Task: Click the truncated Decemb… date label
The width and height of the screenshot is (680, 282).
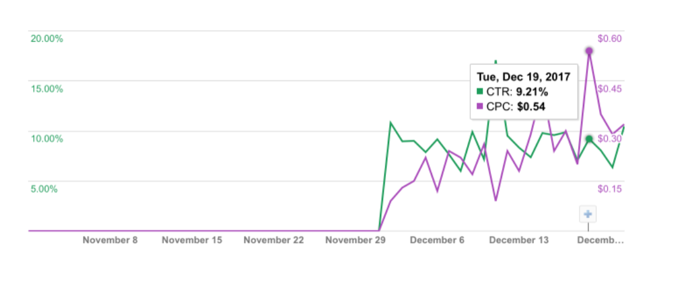Action: pyautogui.click(x=600, y=240)
